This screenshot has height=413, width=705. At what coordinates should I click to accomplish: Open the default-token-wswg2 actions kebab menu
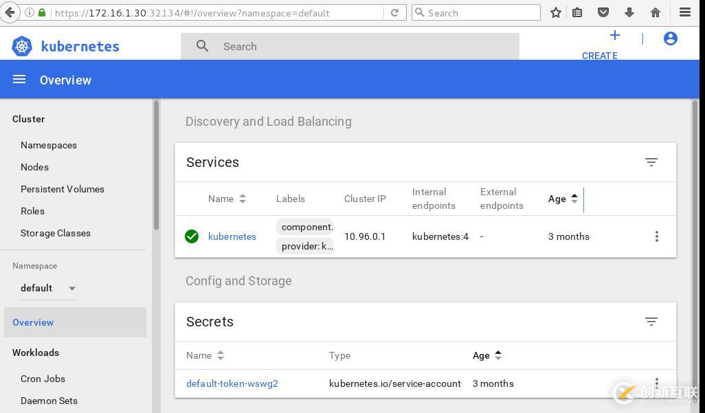[x=657, y=383]
